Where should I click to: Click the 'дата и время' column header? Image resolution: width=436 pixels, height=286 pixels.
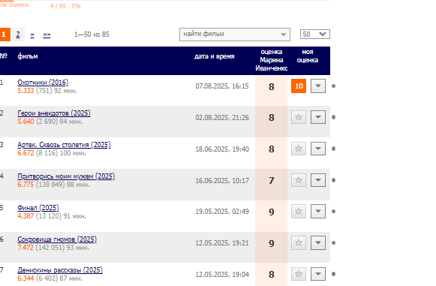click(x=215, y=56)
